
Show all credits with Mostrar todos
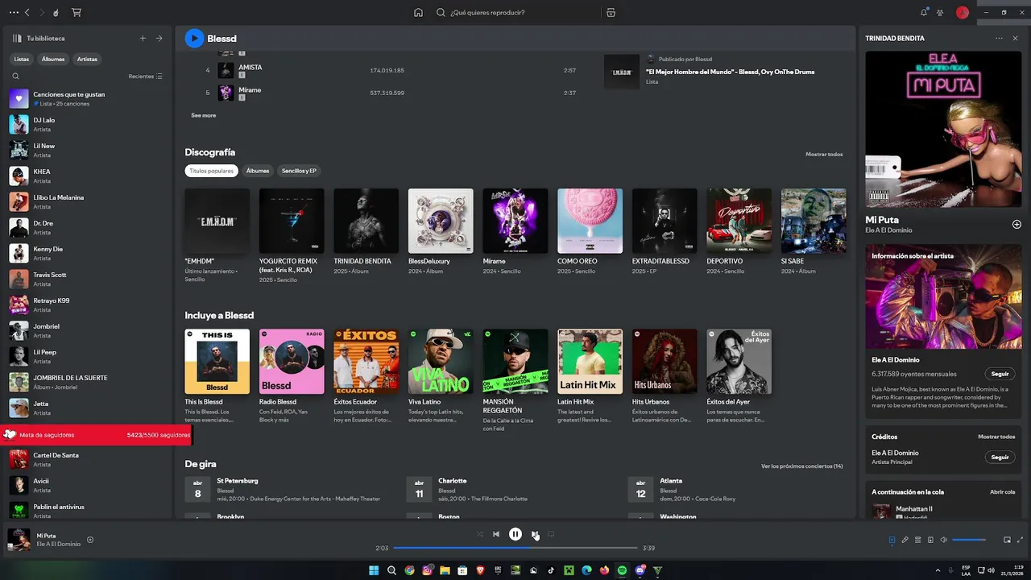click(x=996, y=437)
